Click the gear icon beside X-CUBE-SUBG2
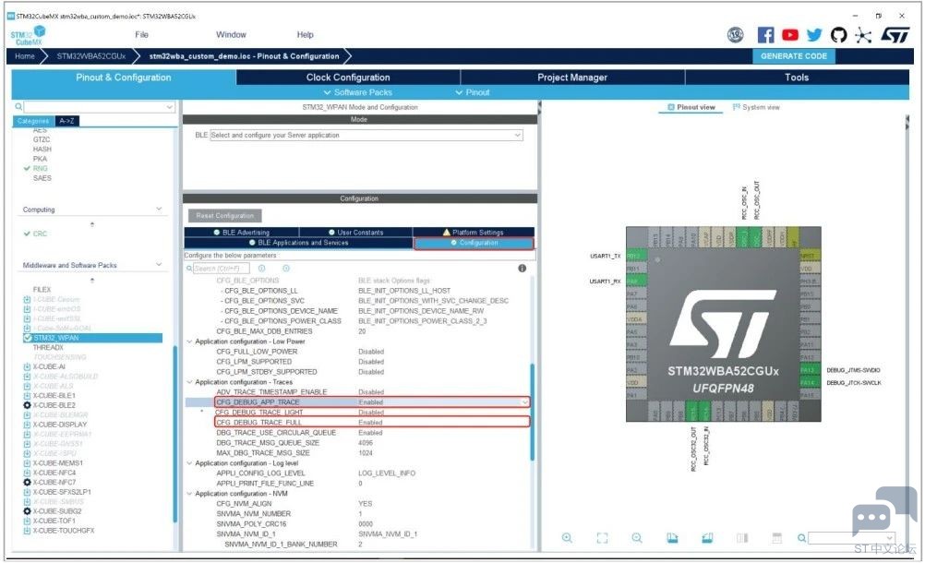Viewport: 925px width, 563px height. pos(27,511)
